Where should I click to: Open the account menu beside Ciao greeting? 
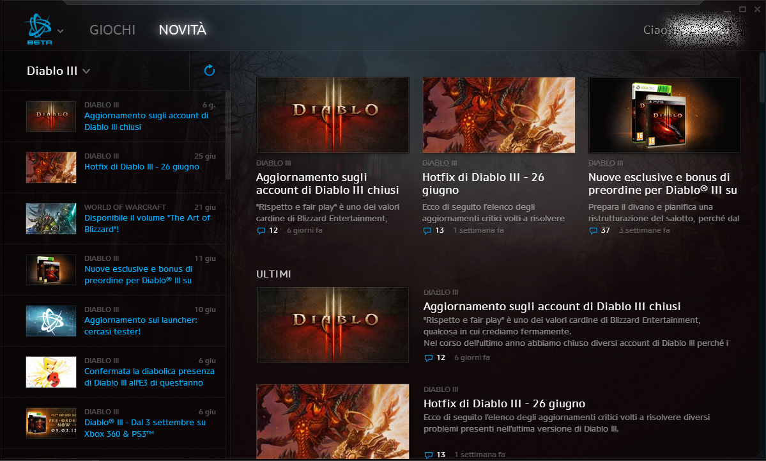coord(695,30)
